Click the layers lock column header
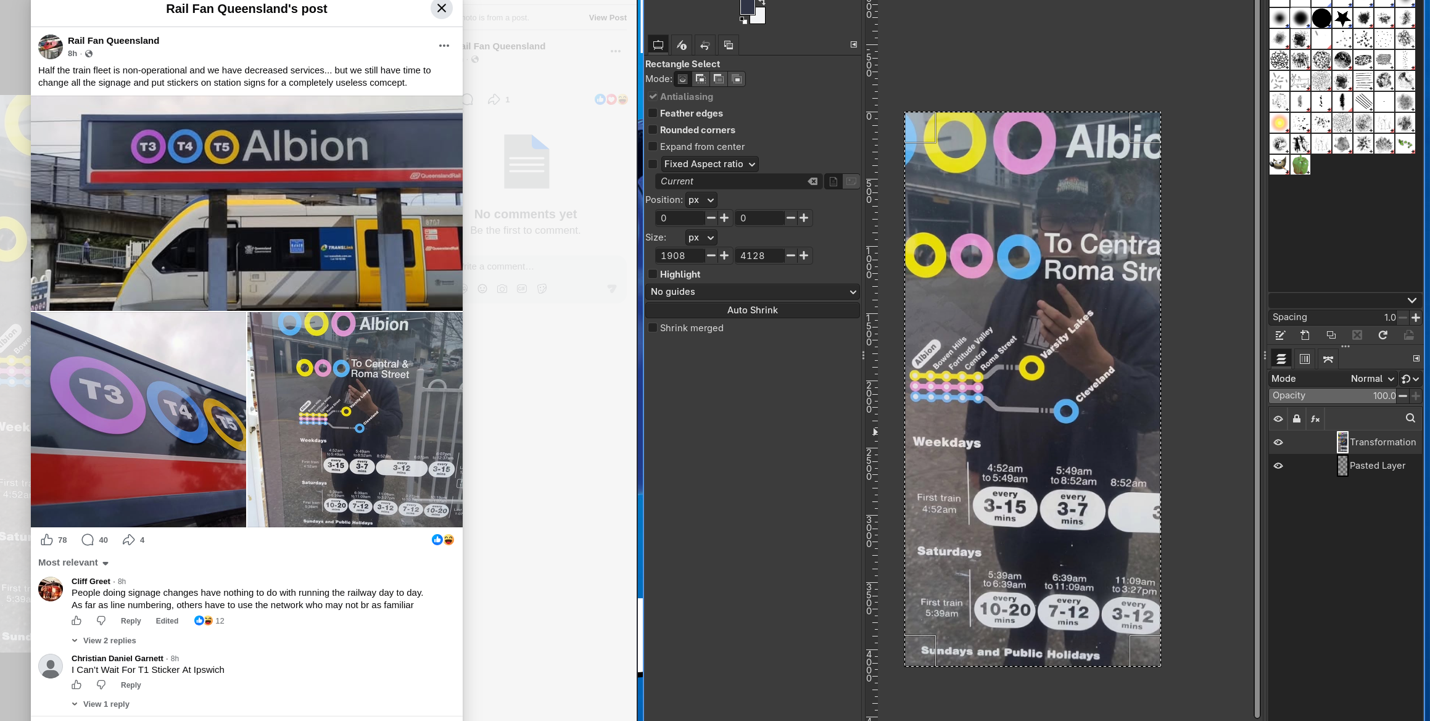Viewport: 1430px width, 721px height. (x=1297, y=419)
